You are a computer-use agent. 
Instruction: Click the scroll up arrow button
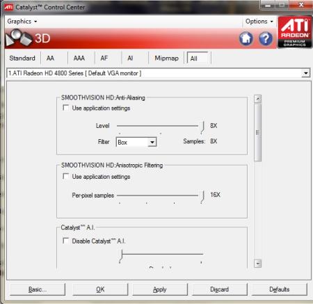point(257,99)
